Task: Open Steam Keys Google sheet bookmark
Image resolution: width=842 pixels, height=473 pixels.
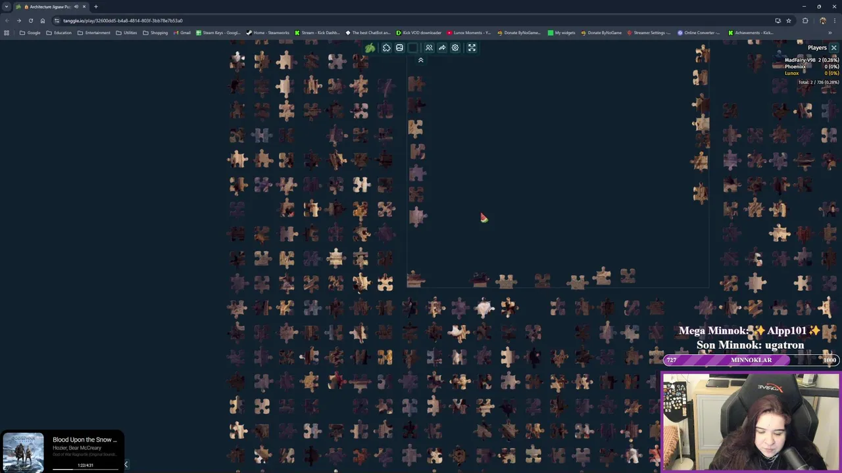Action: click(x=218, y=33)
